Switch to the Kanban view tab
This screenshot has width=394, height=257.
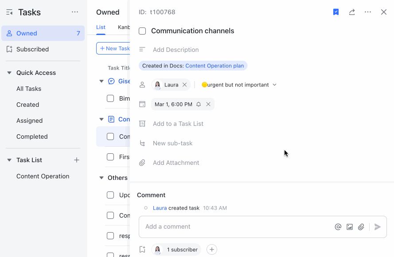(123, 27)
